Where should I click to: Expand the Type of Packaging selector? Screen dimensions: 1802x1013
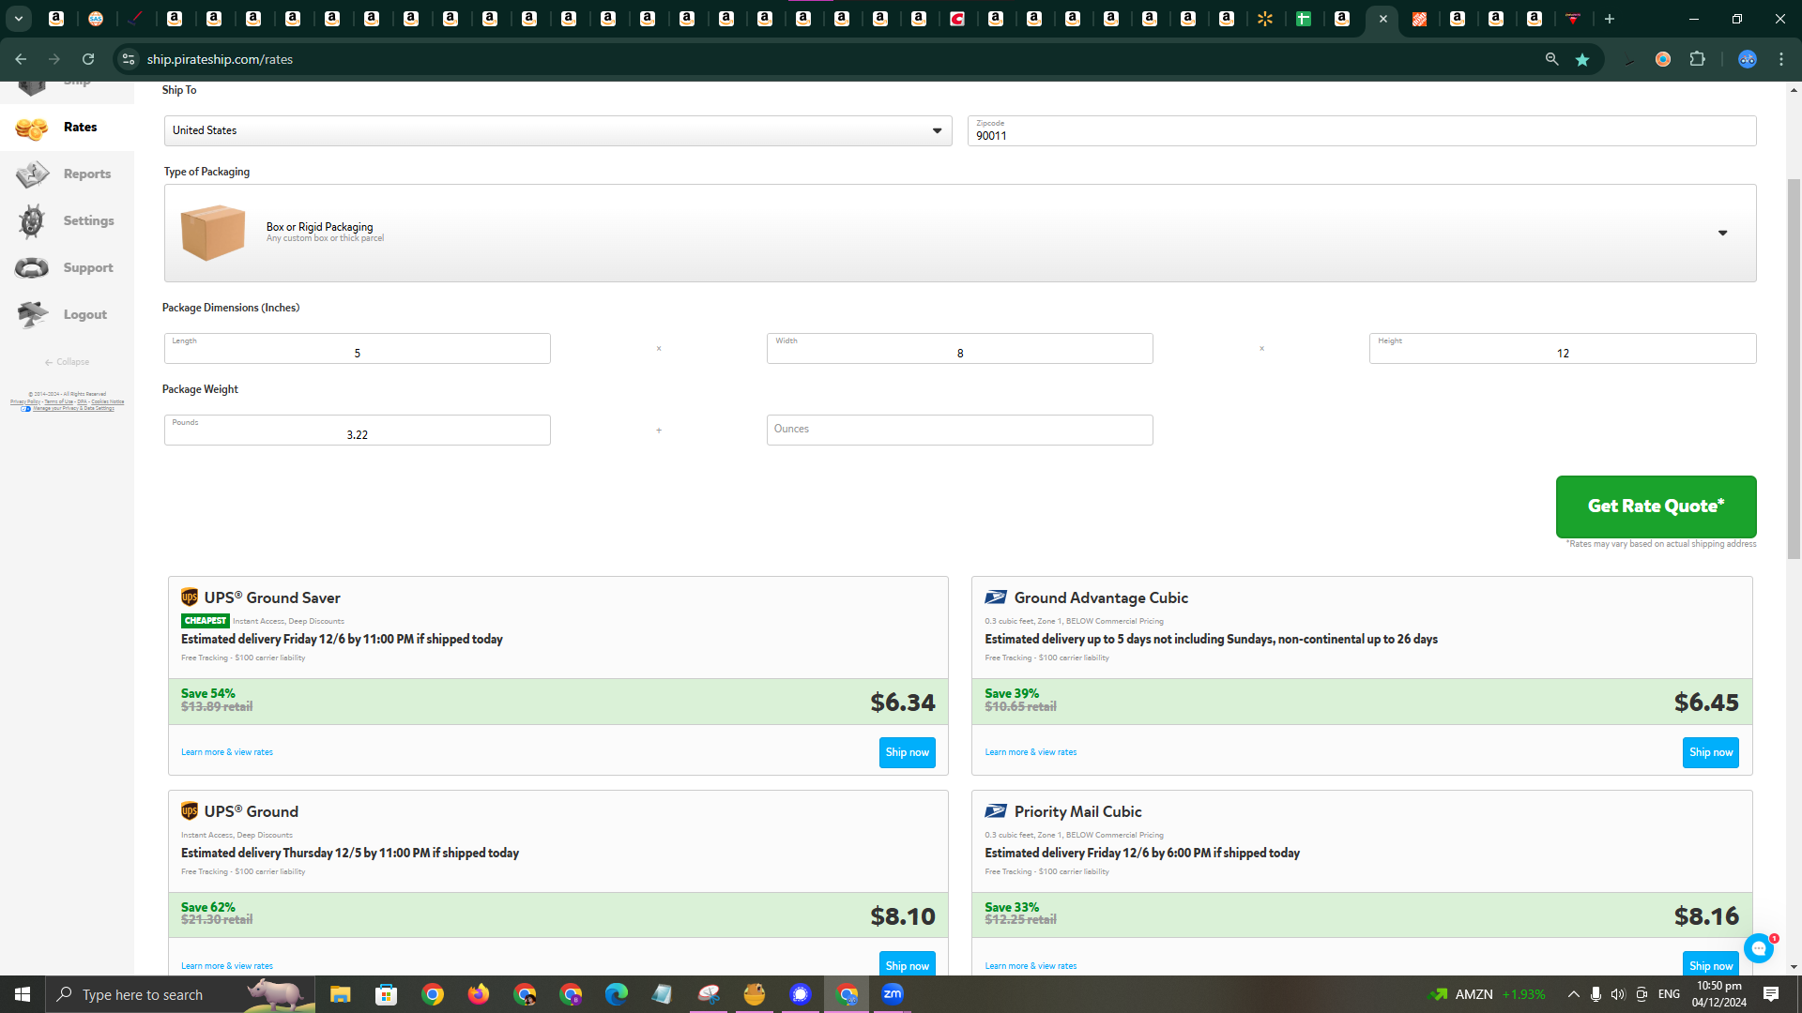960,233
